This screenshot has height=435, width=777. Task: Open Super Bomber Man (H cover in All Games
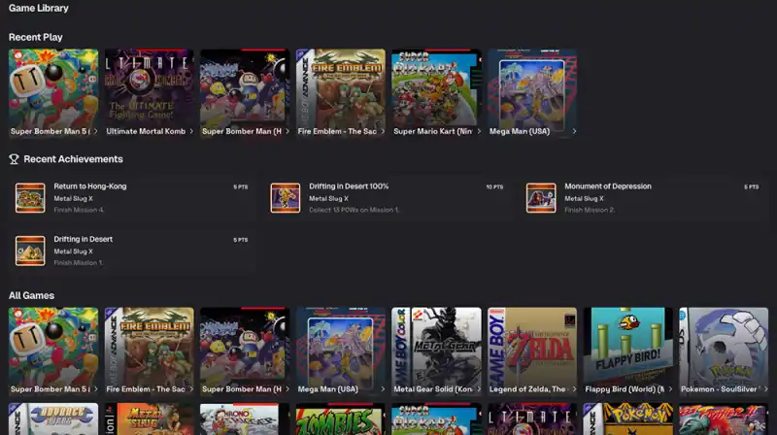point(245,351)
